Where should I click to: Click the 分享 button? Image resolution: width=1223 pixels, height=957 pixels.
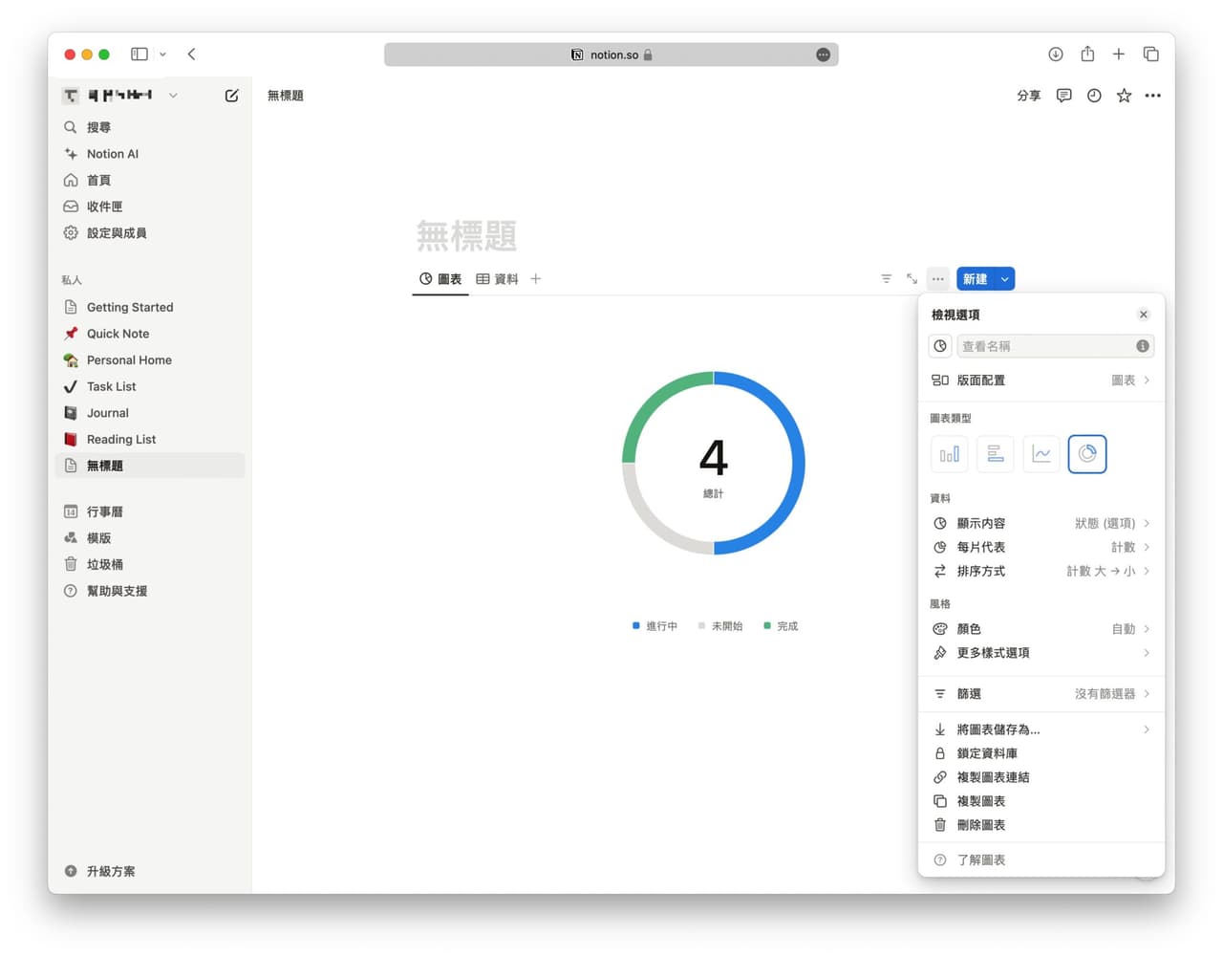(1028, 96)
